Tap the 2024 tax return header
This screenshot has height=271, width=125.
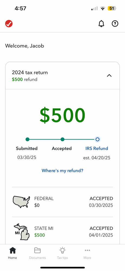(x=62, y=76)
